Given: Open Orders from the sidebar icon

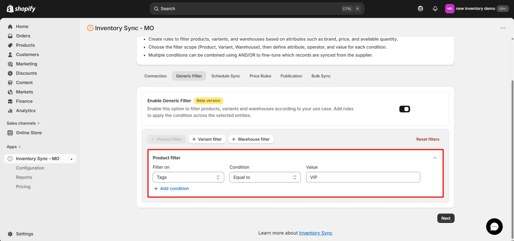Looking at the screenshot, I should click(x=10, y=36).
